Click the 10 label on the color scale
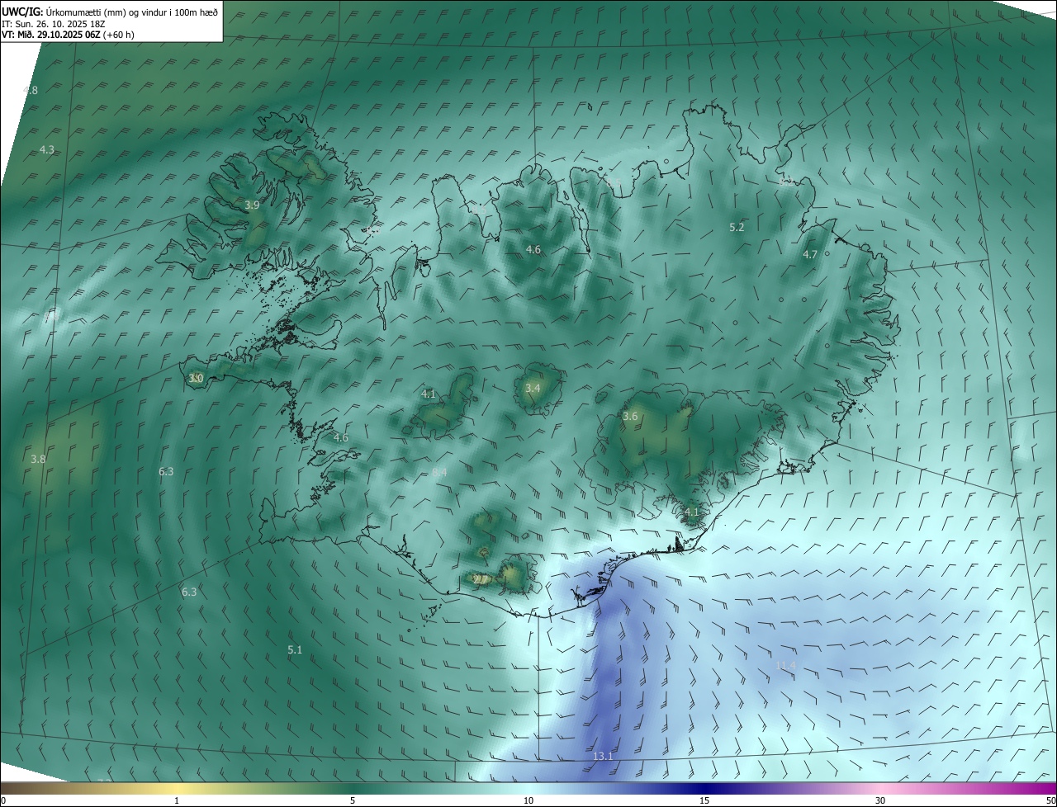This screenshot has height=807, width=1057. point(528,800)
